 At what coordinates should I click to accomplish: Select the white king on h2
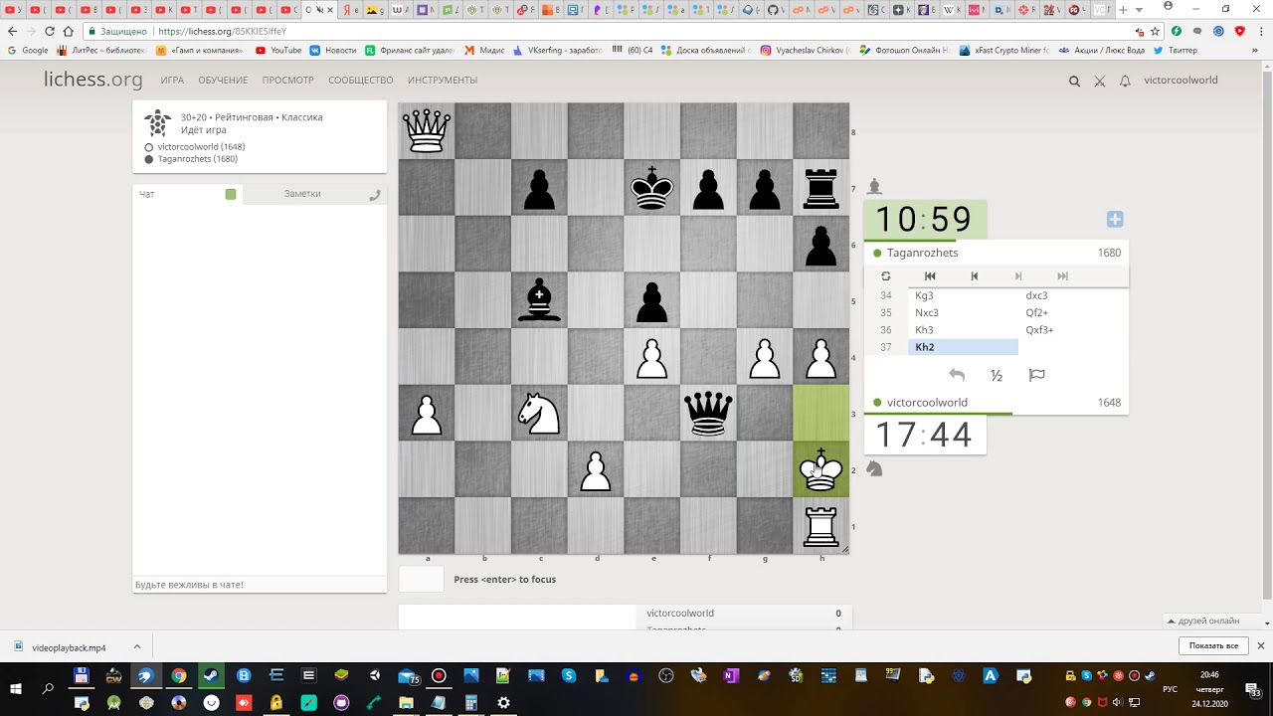coord(821,470)
